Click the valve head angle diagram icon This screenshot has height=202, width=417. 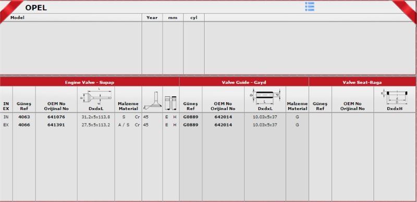pyautogui.click(x=152, y=100)
